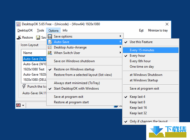Image resolution: width=190 pixels, height=140 pixels.
Task: Expand the Save options submenu arrow
Action: [x=120, y=36]
